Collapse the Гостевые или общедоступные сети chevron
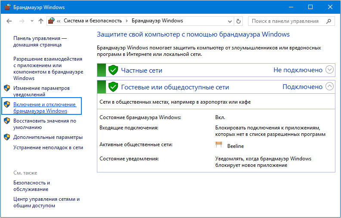341x218 pixels. (330, 86)
